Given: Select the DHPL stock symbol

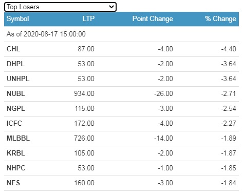Looking at the screenshot, I should point(15,64).
